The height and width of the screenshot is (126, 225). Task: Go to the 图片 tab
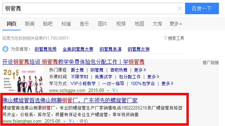point(103,24)
